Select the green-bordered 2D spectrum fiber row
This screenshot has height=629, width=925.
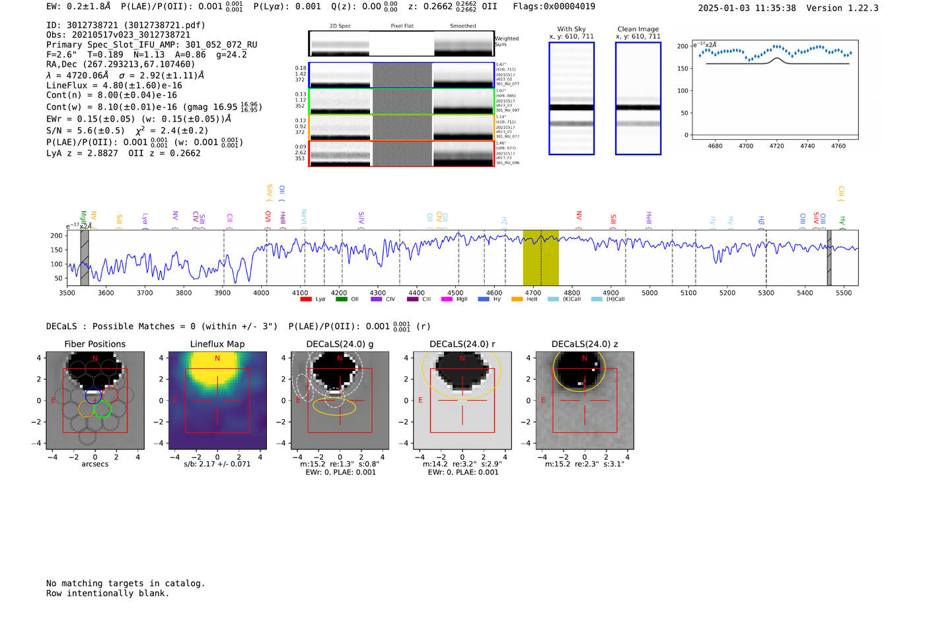(401, 102)
